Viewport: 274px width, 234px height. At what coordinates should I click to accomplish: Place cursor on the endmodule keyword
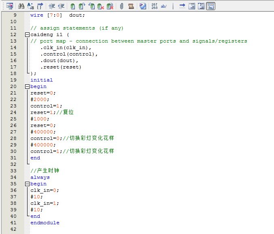pos(45,223)
